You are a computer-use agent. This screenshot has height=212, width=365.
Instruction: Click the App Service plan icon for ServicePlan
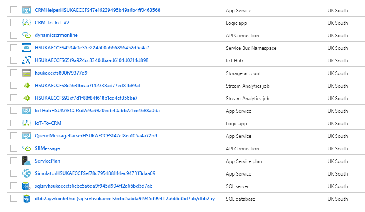click(26, 161)
